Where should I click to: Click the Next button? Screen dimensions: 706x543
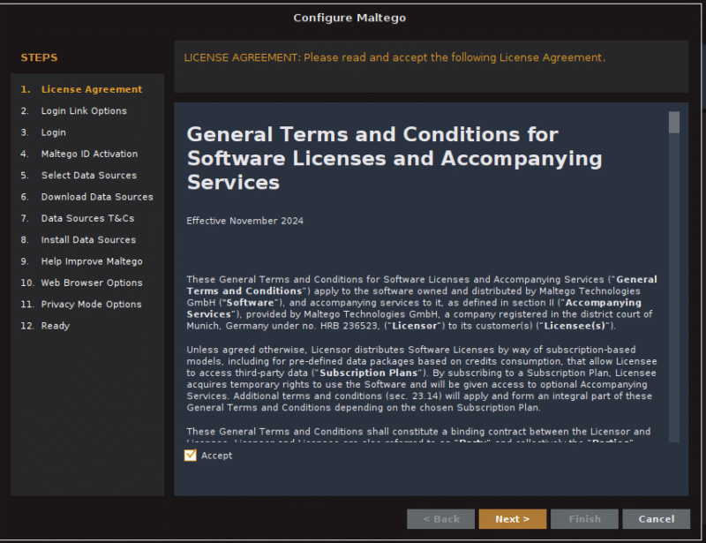pyautogui.click(x=512, y=519)
